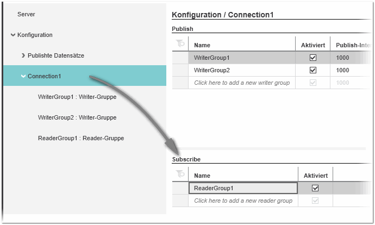Screen dimensions: 375x225
Task: Toggle Aktiviert checkbox for ReaderGroup1
Action: (x=315, y=188)
